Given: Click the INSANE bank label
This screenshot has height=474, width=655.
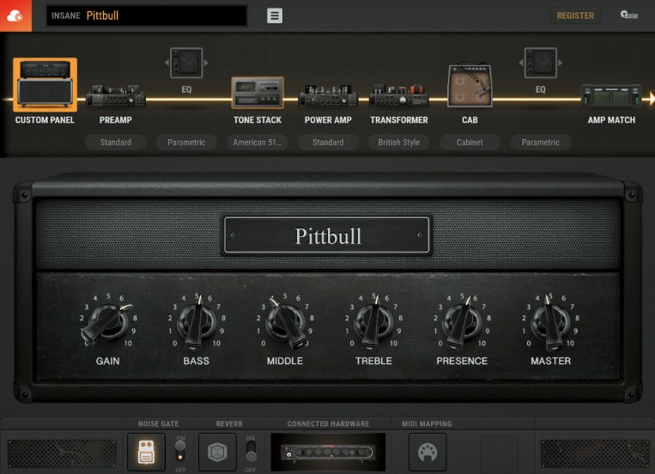Looking at the screenshot, I should [x=65, y=15].
